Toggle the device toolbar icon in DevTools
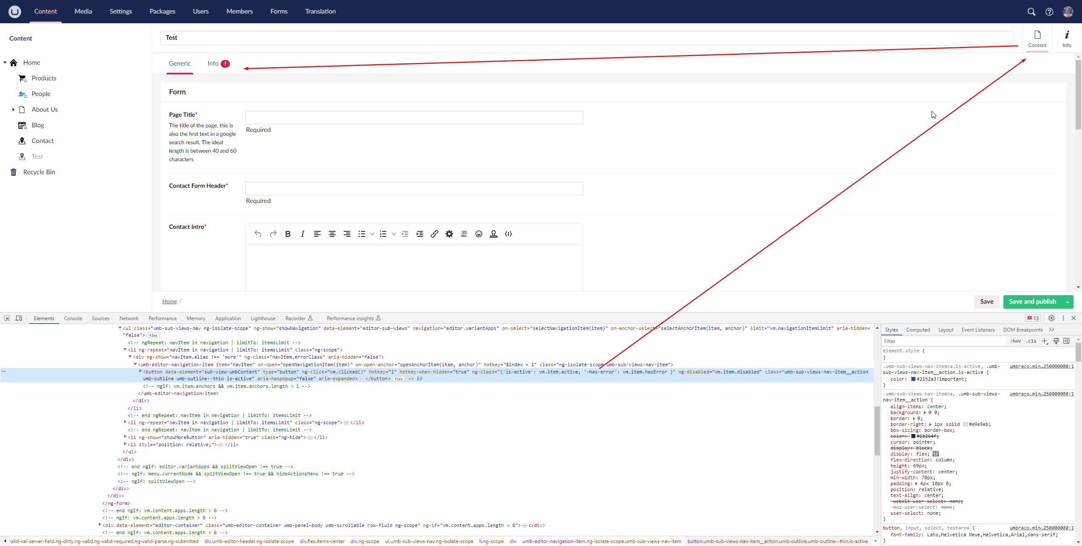Screen dimensions: 1082x546 (19, 318)
